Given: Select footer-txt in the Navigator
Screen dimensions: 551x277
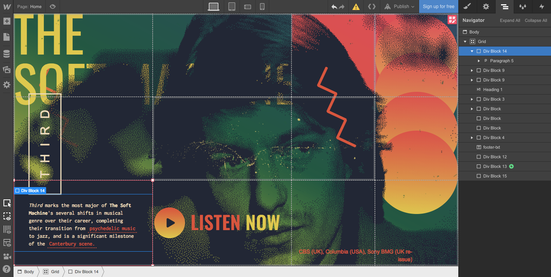Looking at the screenshot, I should (504, 147).
